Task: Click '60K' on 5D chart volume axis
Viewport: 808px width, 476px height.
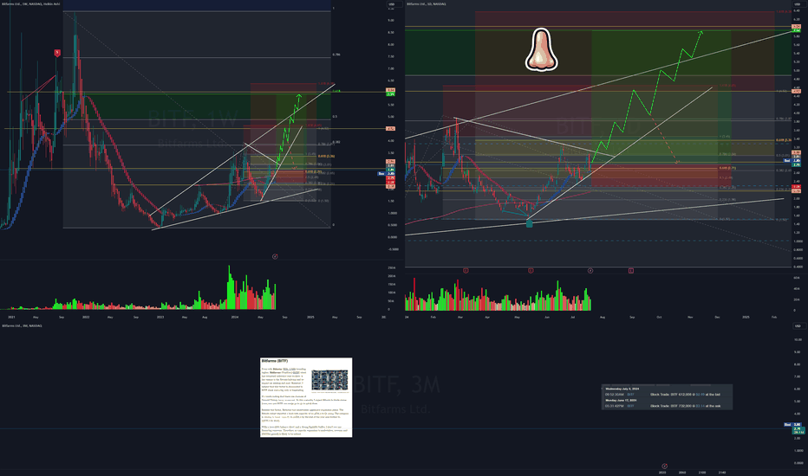Action: coord(797,278)
